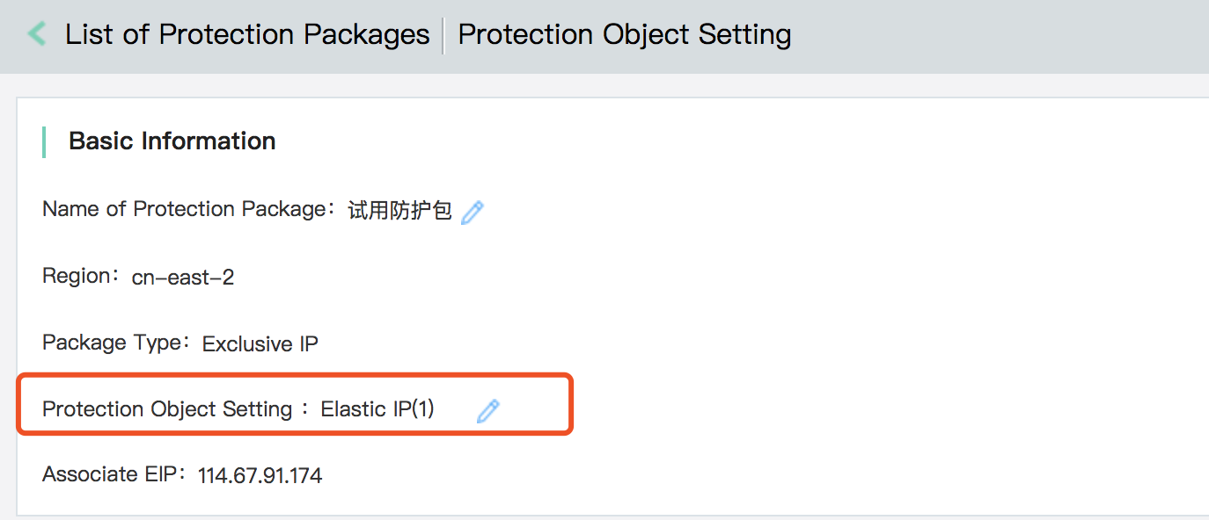The image size is (1209, 520).
Task: Click blank area right of Elastic IP row
Action: pyautogui.click(x=880, y=409)
